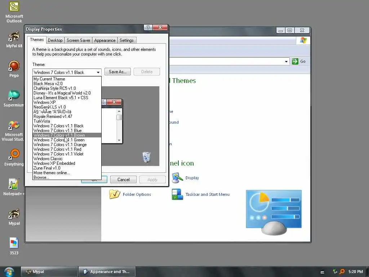This screenshot has width=369, height=277.
Task: Select Windows 7 Colors v1.1 Black in list
Action: coord(67,126)
